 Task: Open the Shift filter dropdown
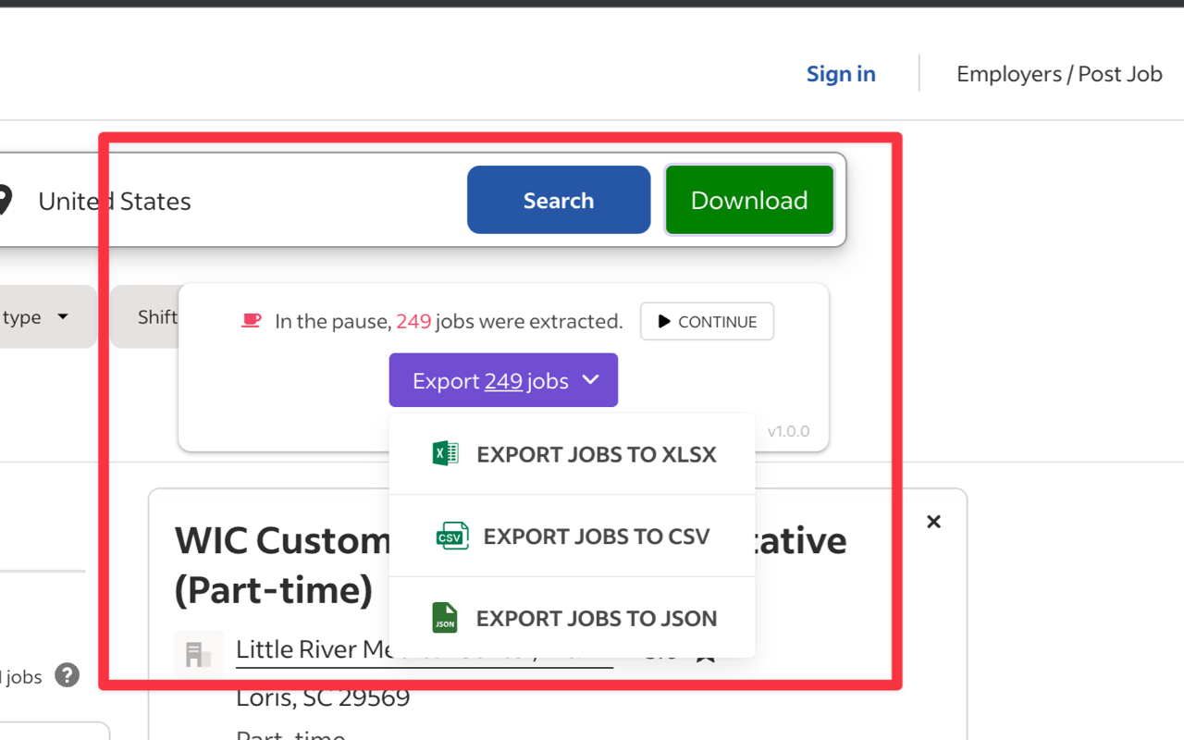click(x=146, y=317)
